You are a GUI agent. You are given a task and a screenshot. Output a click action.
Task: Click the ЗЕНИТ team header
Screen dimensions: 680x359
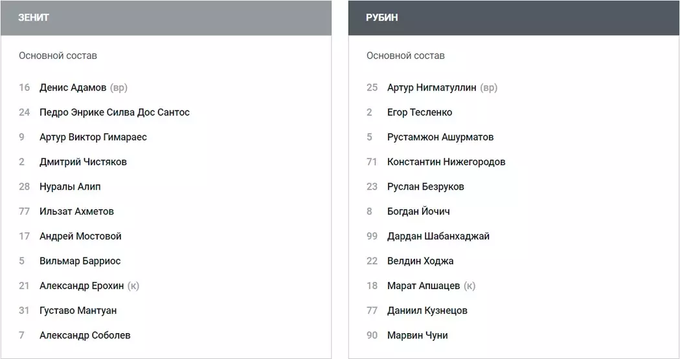click(34, 17)
